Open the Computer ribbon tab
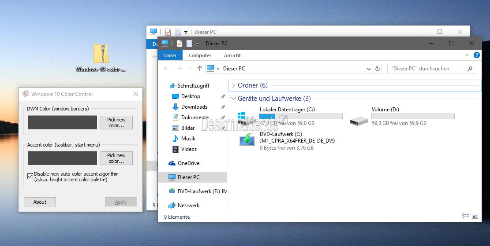The width and height of the screenshot is (490, 246). point(200,55)
